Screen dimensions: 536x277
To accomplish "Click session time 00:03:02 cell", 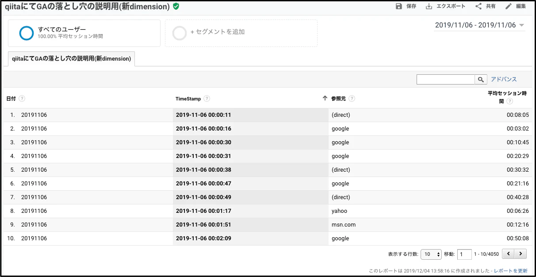I will tap(518, 129).
